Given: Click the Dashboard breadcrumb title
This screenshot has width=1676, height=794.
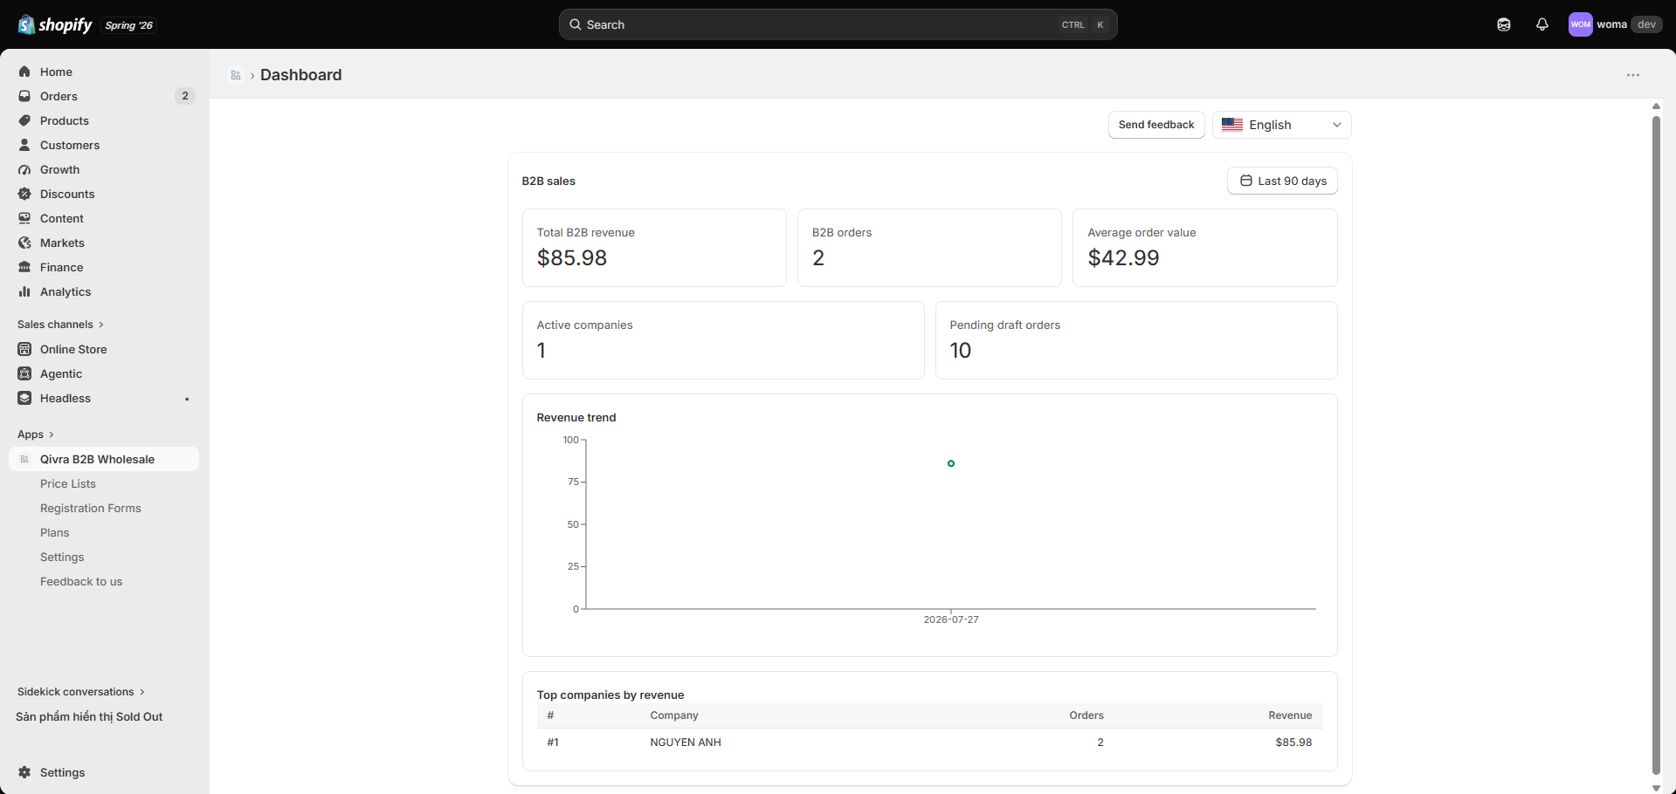Looking at the screenshot, I should [x=301, y=75].
